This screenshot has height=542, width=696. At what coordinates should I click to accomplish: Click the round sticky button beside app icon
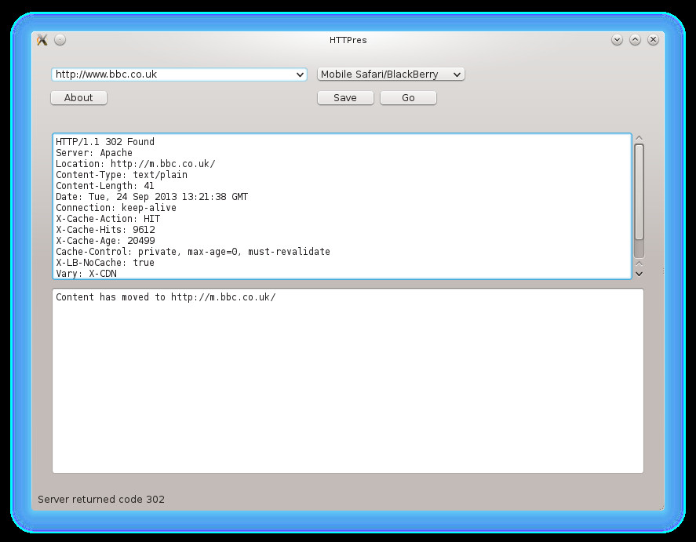(x=60, y=40)
